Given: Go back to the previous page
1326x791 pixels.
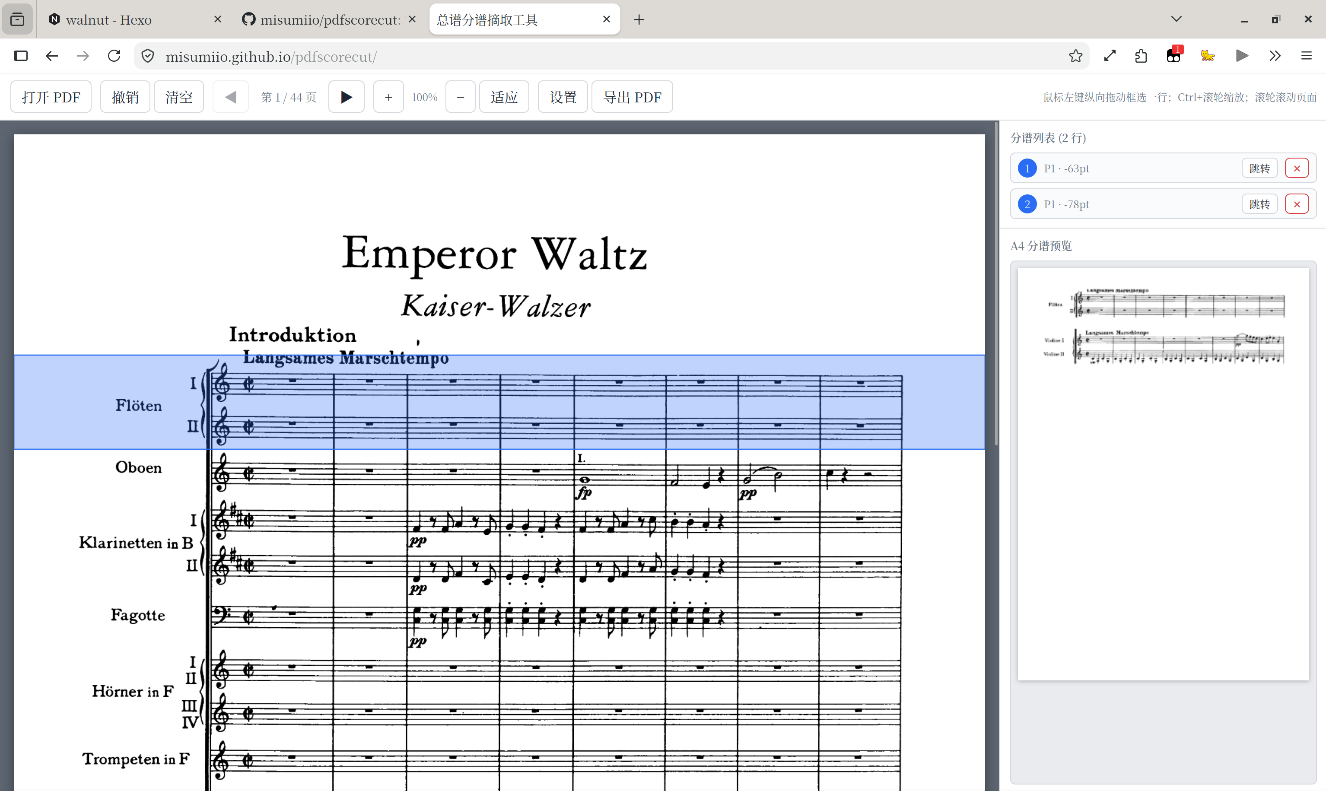Looking at the screenshot, I should pyautogui.click(x=52, y=56).
